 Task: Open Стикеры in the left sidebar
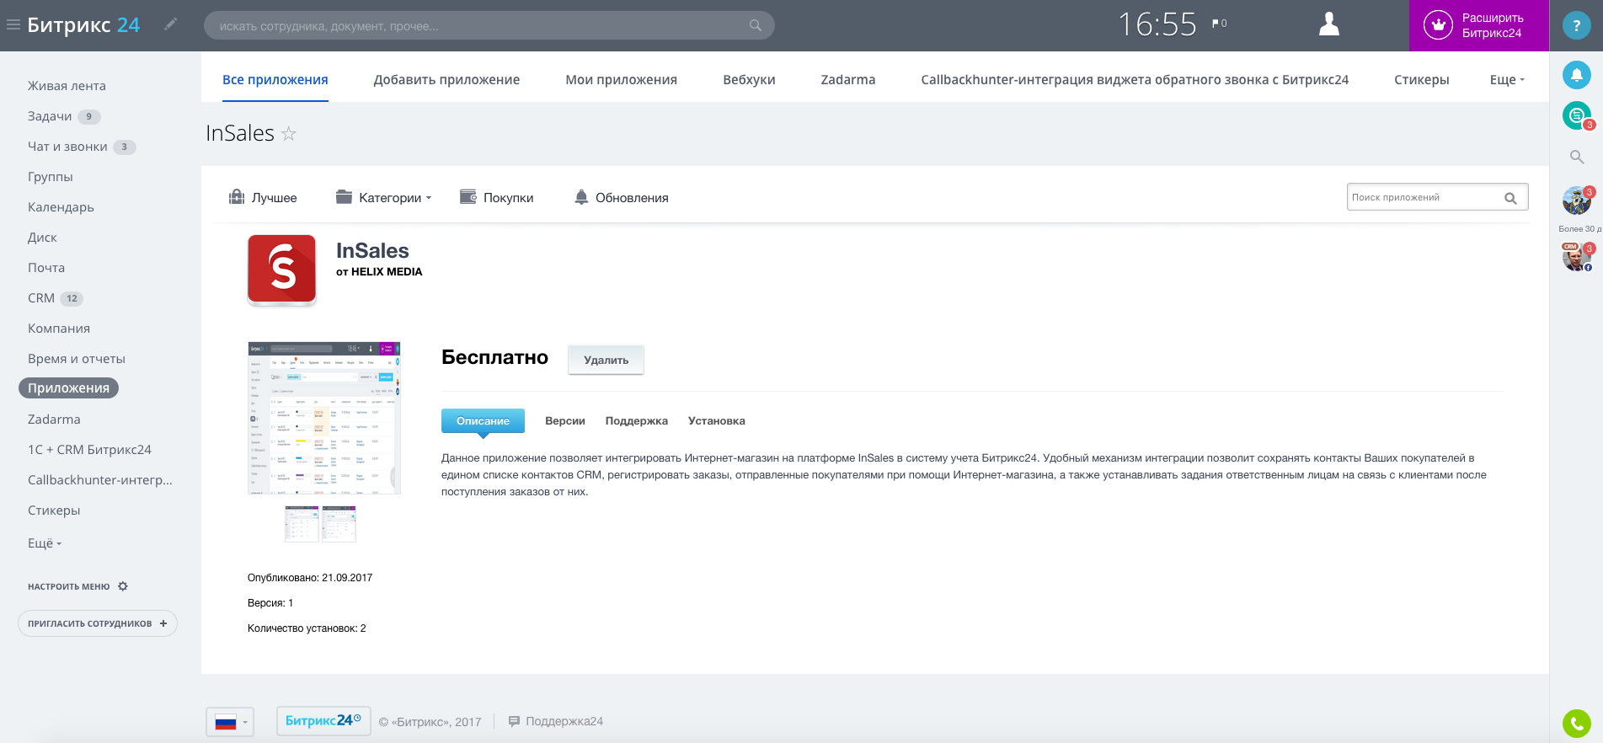[x=54, y=510]
